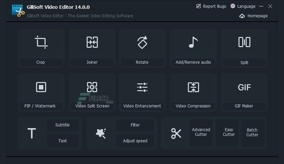284x164 pixels.
Task: Click the Joiner label
Action: (x=92, y=62)
